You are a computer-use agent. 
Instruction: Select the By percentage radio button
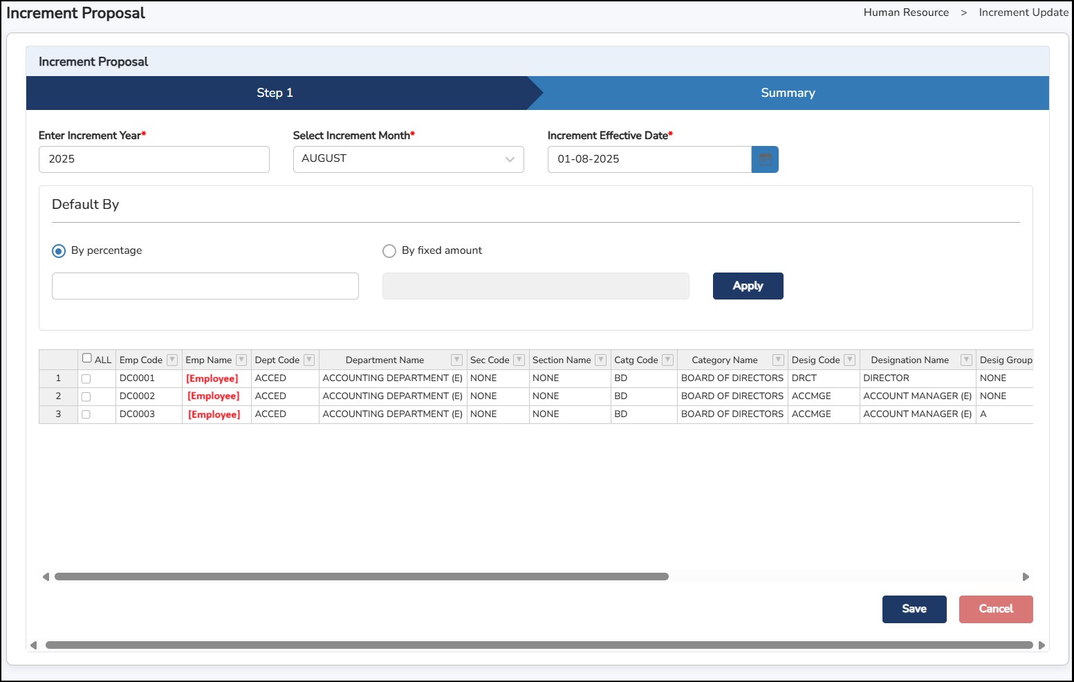(x=59, y=251)
